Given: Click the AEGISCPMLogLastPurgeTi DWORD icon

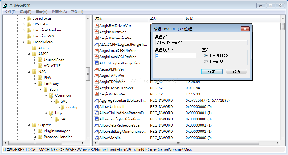Looking at the screenshot, I should click(x=96, y=44).
